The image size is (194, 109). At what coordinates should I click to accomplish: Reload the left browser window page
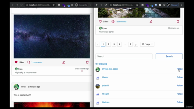click(22, 5)
